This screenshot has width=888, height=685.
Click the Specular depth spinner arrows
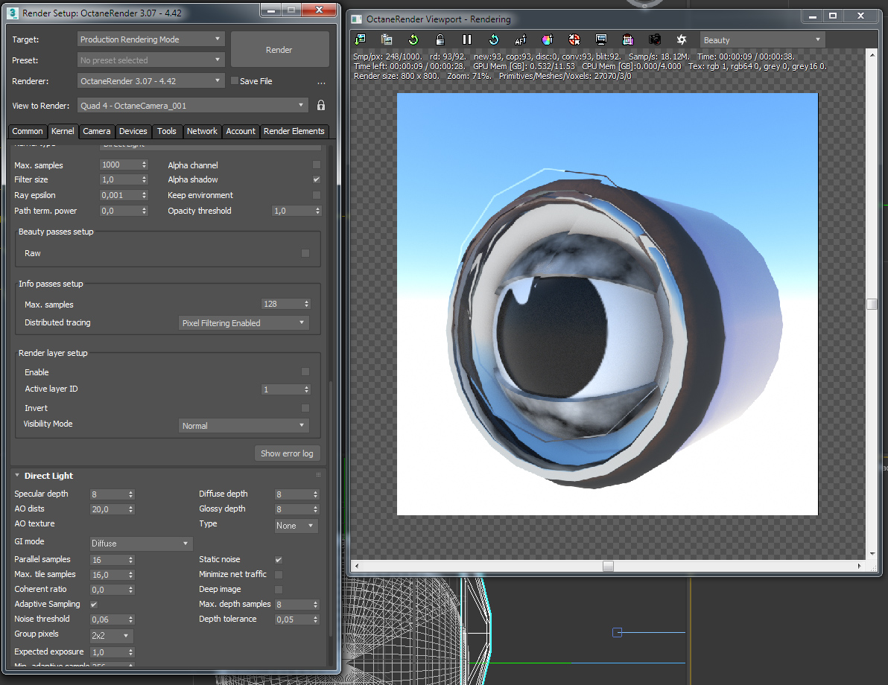pos(131,494)
